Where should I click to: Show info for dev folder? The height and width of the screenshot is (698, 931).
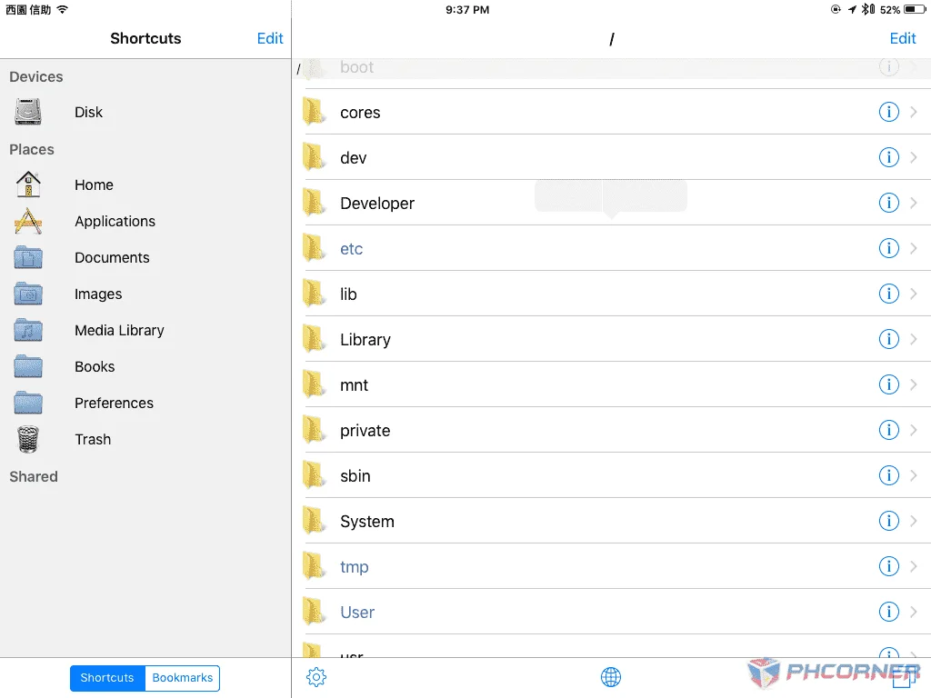(888, 157)
